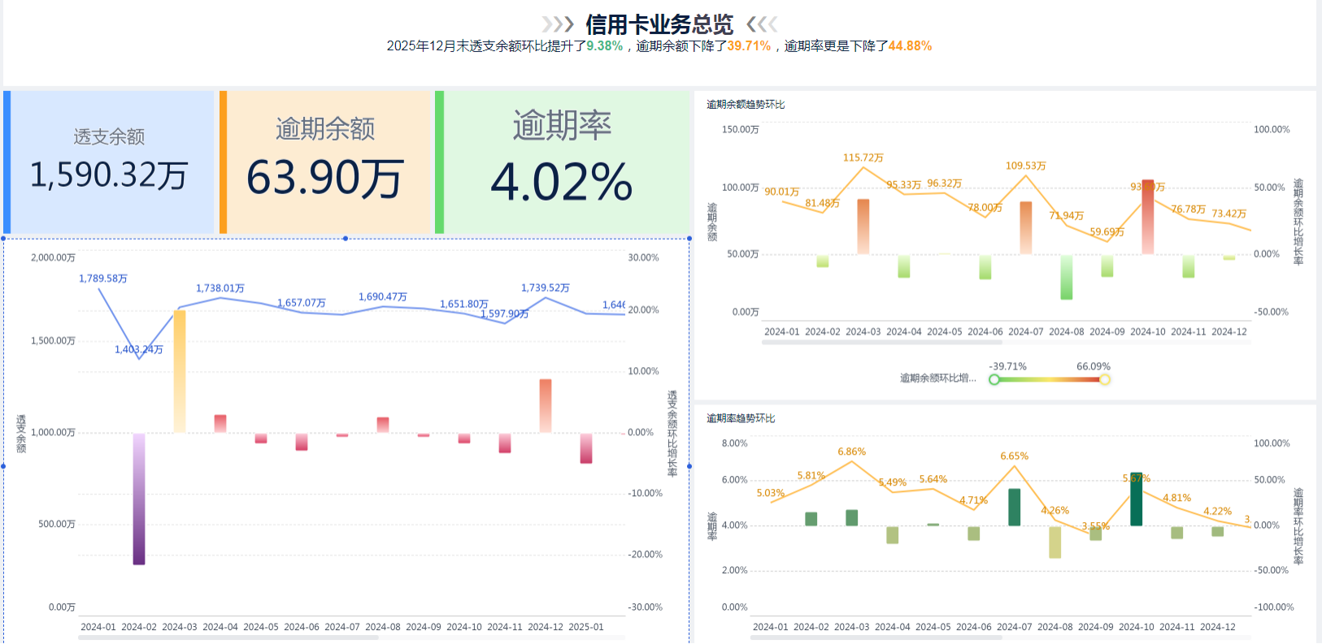This screenshot has width=1322, height=644.
Task: Click the 115.72万 peak point on the 逾期余额 line
Action: tap(863, 167)
